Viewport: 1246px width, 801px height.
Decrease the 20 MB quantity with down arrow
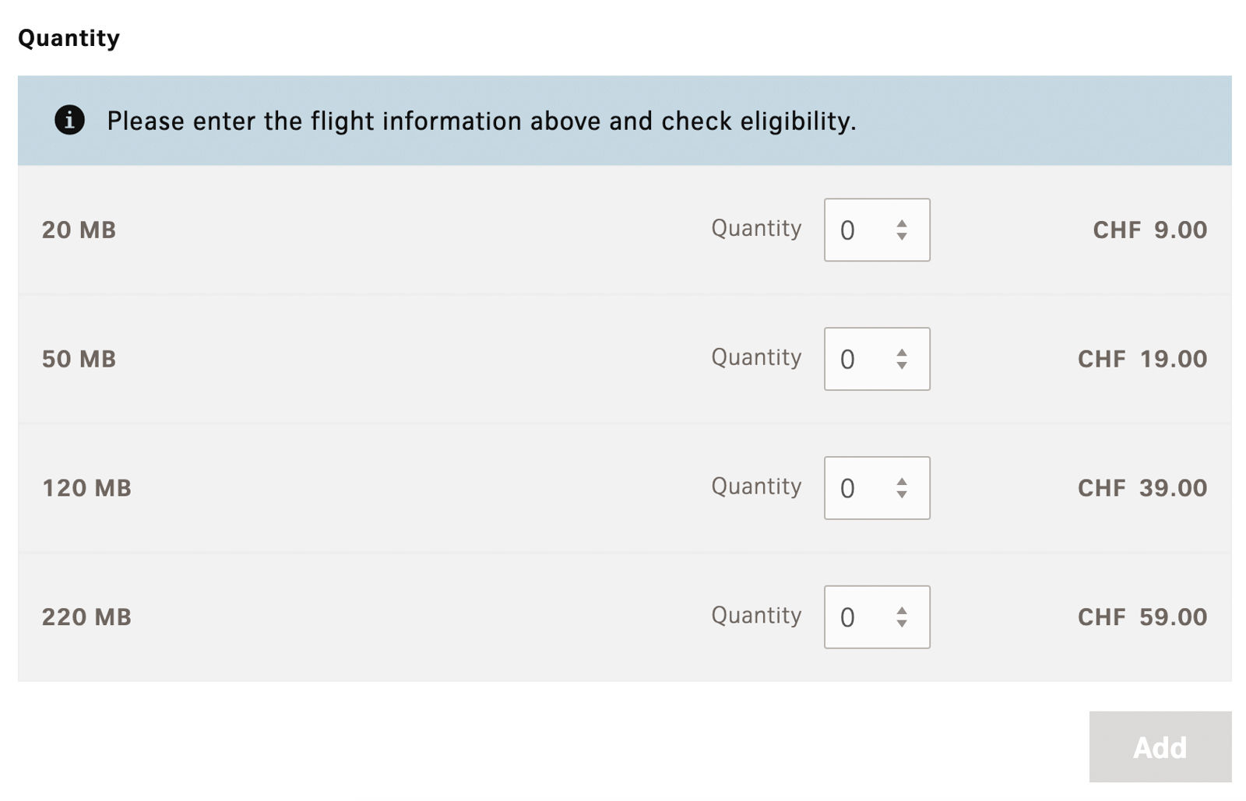coord(902,237)
